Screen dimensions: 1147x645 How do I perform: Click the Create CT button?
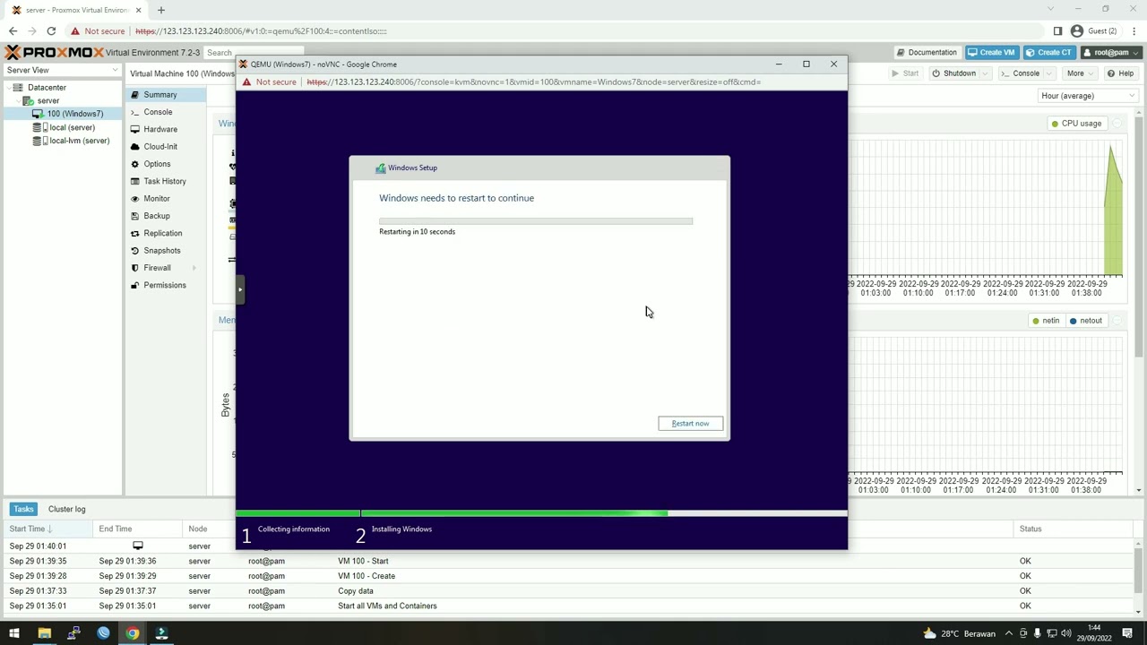[x=1050, y=52]
